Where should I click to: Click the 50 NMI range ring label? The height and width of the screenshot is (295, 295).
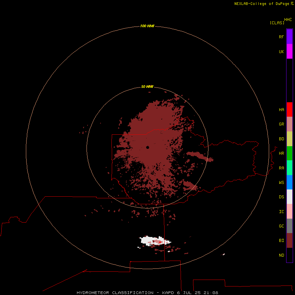click(147, 87)
